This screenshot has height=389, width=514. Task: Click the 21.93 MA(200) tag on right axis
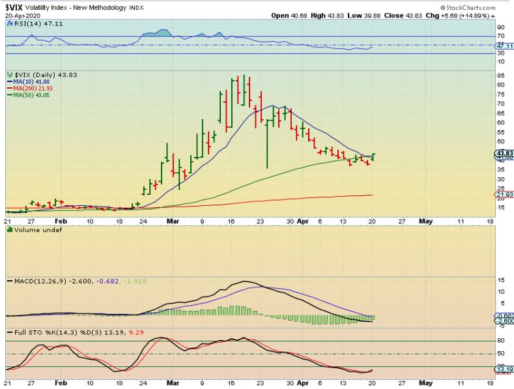(504, 194)
